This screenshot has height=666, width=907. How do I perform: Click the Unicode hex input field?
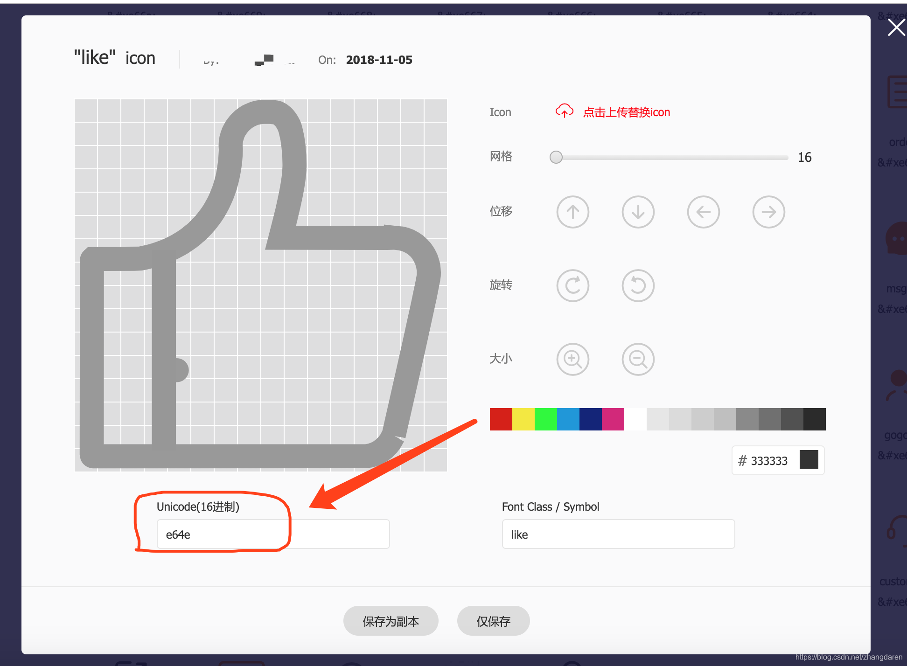273,534
